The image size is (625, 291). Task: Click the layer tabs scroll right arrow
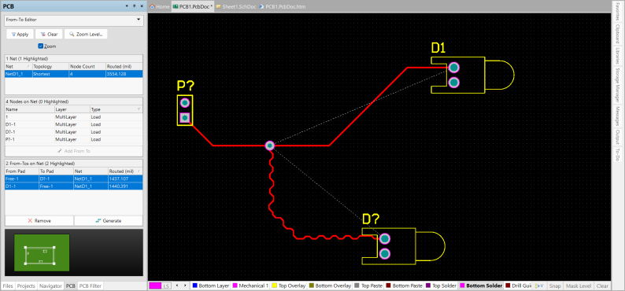[x=185, y=285]
